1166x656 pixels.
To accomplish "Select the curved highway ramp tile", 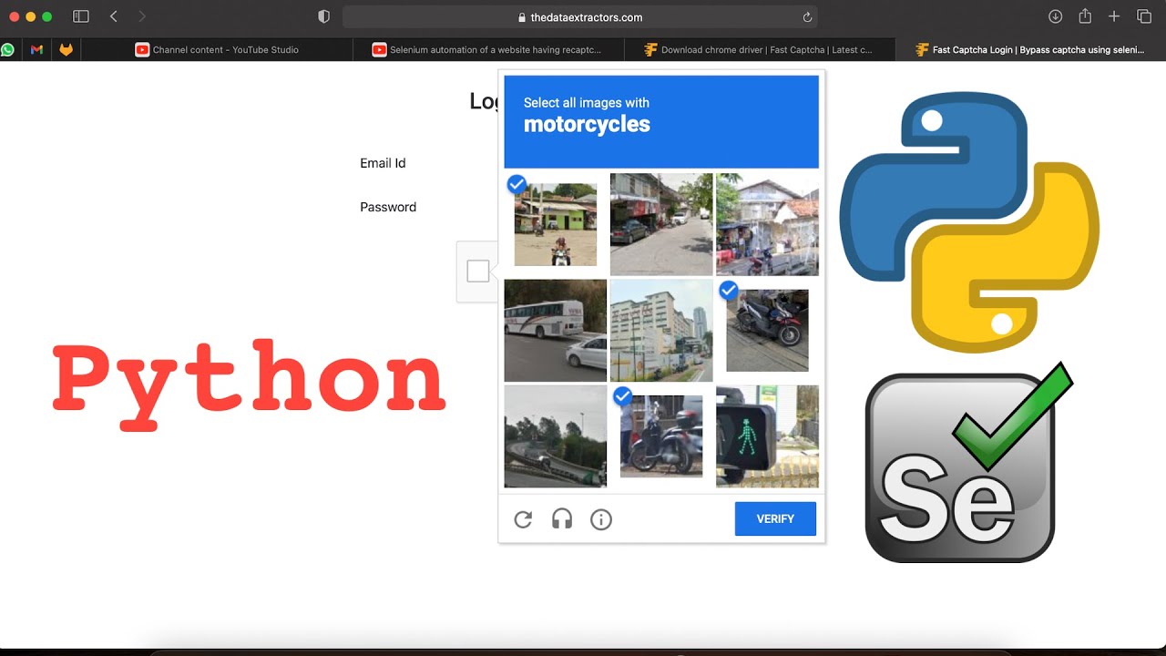I will pos(556,436).
